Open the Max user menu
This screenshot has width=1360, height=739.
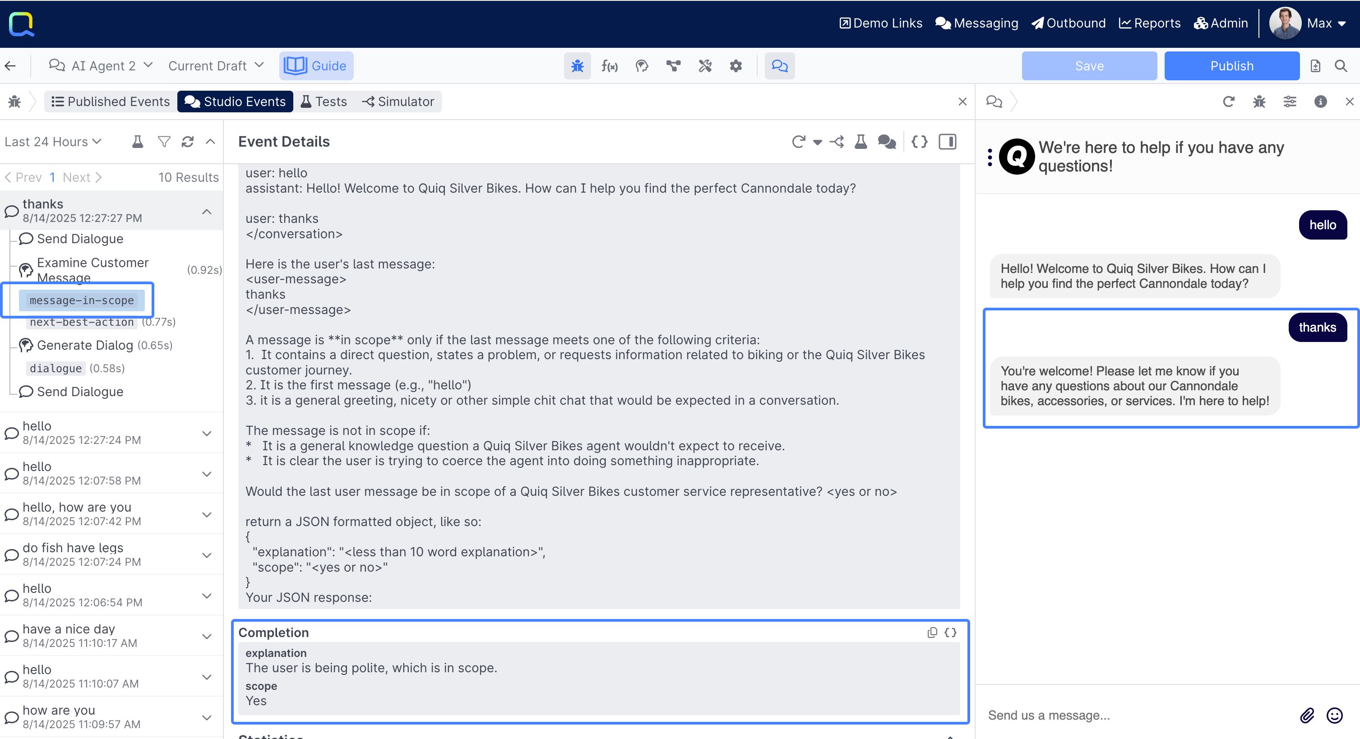tap(1308, 23)
